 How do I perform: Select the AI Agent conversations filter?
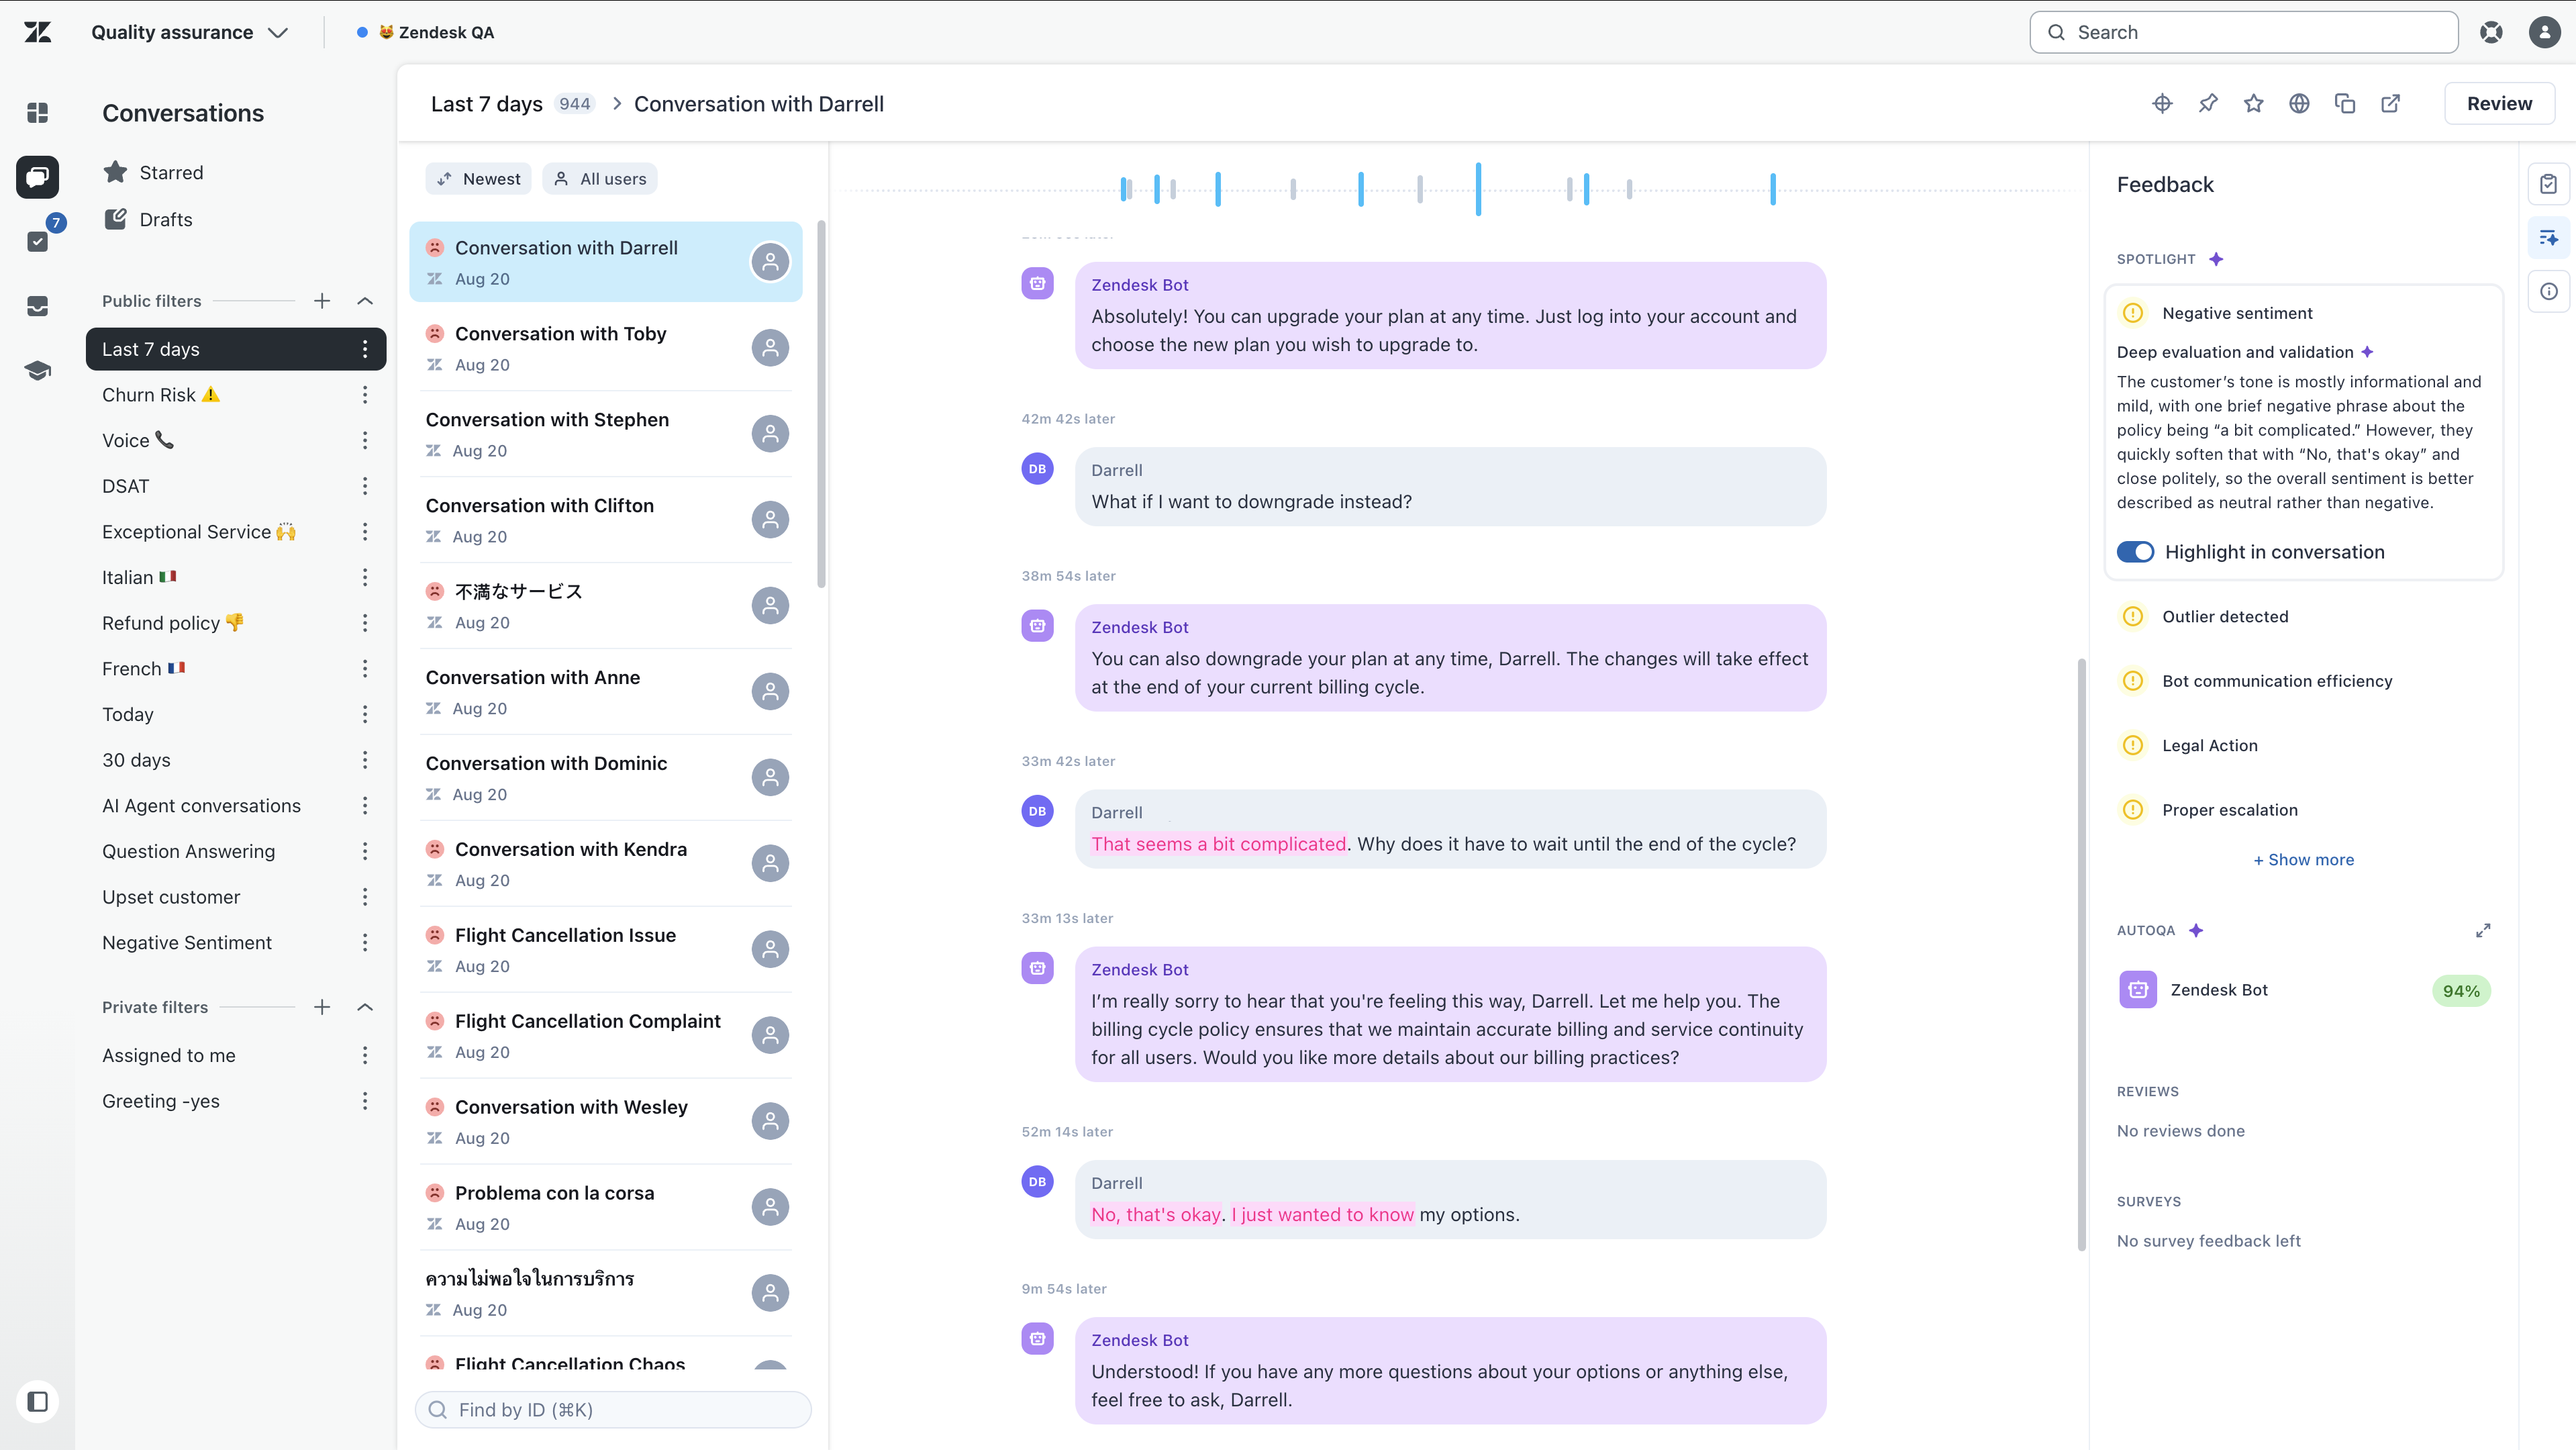pyautogui.click(x=236, y=806)
